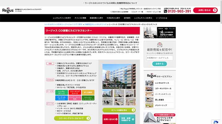Open the 利用目的から探す menu item
This screenshot has height=124, width=222.
point(113,18)
